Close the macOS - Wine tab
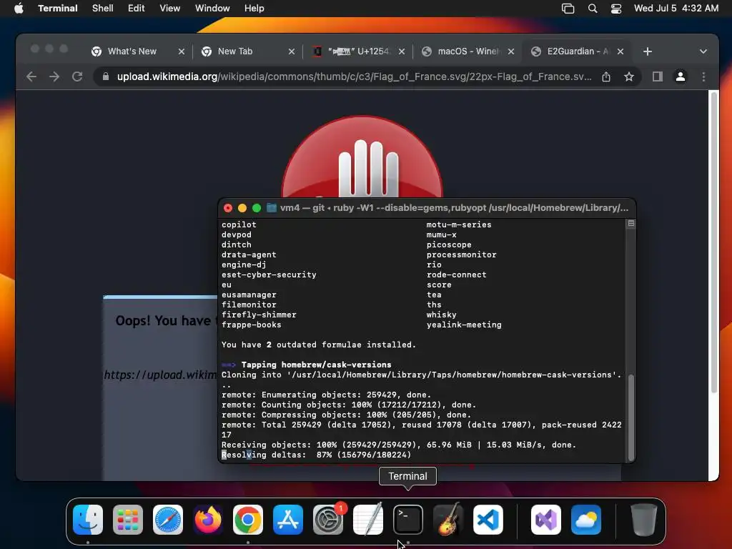 (510, 51)
